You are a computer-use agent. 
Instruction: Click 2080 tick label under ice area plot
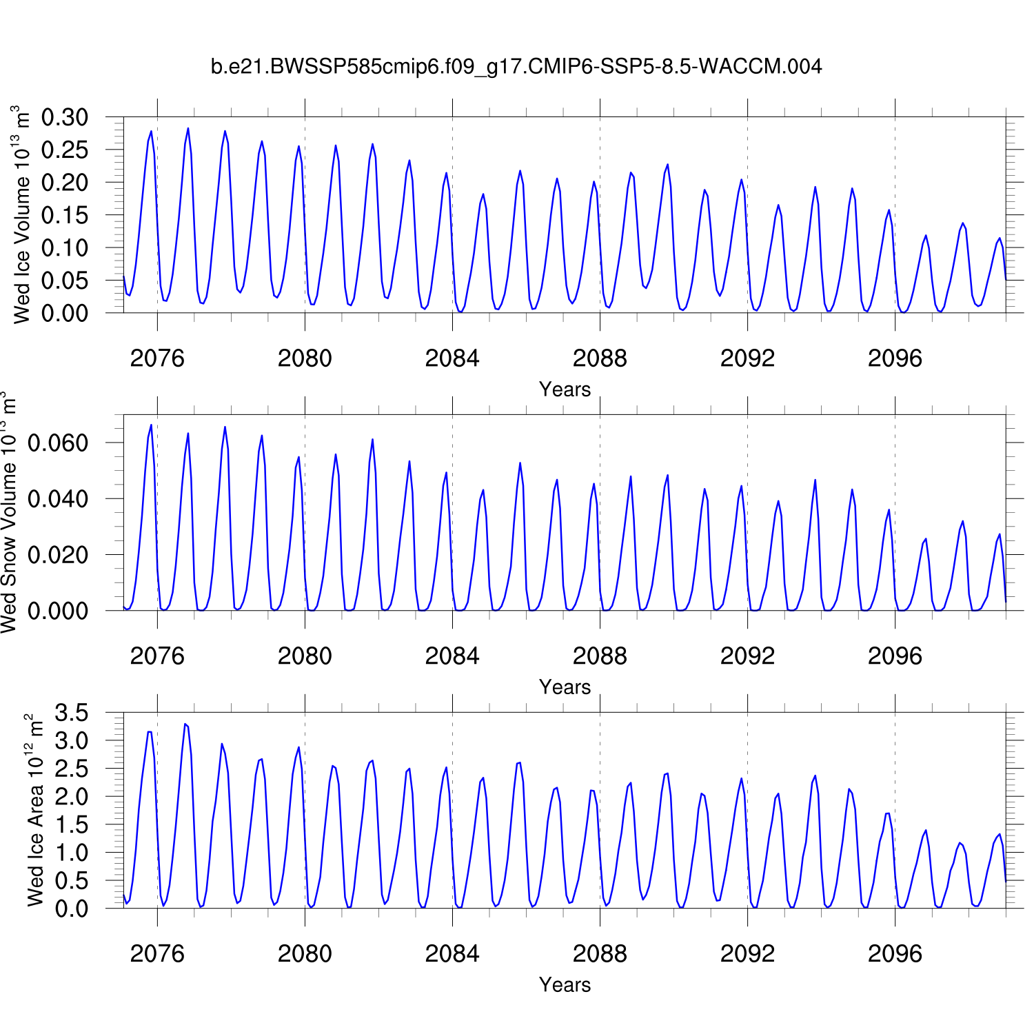tap(305, 954)
